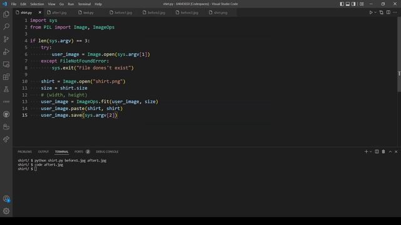Expand the terminal launch profile dropdown

pos(370,151)
